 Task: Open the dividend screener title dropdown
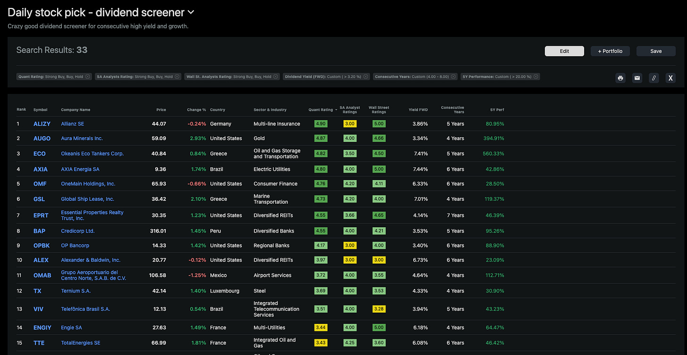[x=190, y=12]
